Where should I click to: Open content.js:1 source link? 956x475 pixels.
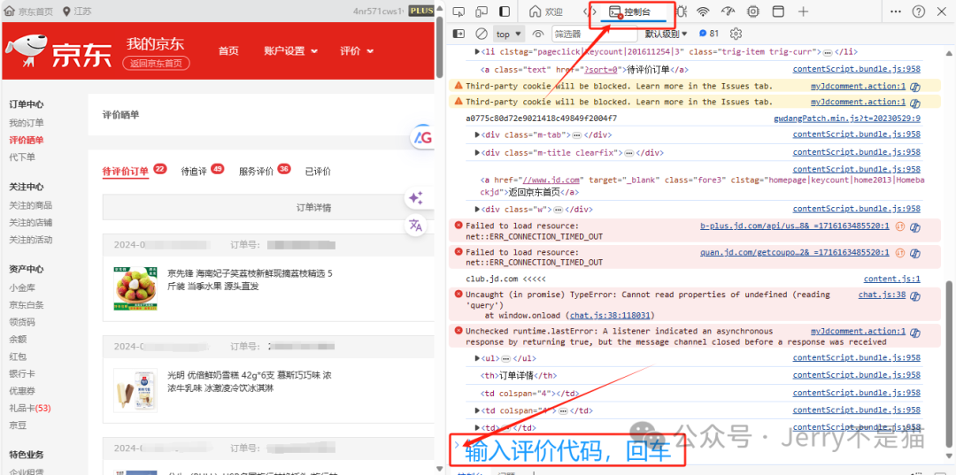pyautogui.click(x=892, y=279)
